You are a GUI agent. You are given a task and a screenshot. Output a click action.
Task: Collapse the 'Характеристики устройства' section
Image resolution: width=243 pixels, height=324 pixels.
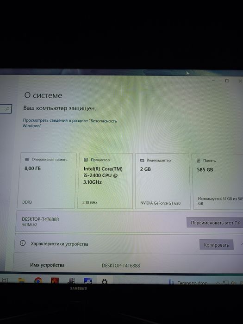click(242, 245)
